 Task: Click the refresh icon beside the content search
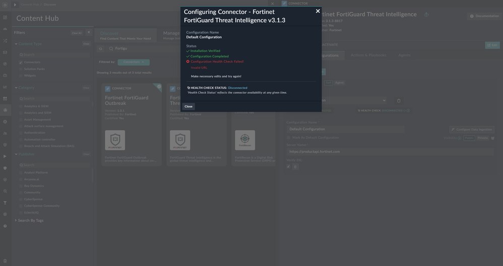pyautogui.click(x=100, y=49)
